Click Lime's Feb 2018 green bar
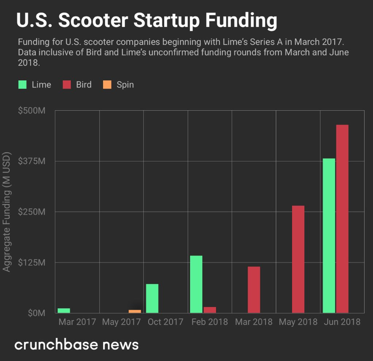 [196, 284]
